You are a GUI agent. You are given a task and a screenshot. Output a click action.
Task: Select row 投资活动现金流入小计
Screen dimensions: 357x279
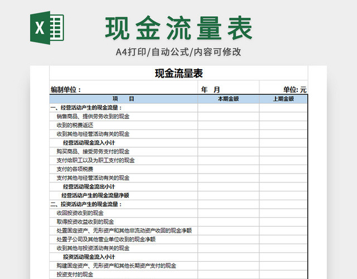point(178,257)
